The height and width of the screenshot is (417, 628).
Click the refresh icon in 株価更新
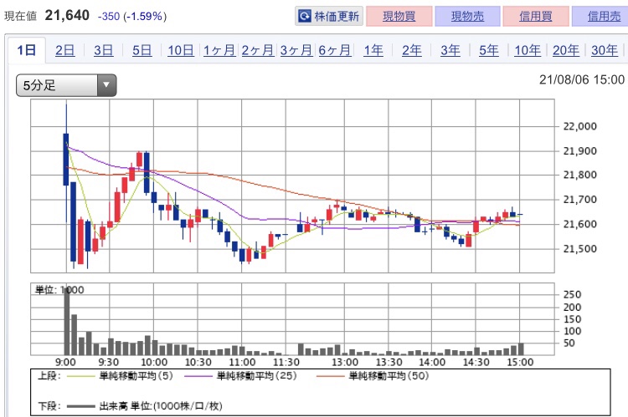point(305,17)
